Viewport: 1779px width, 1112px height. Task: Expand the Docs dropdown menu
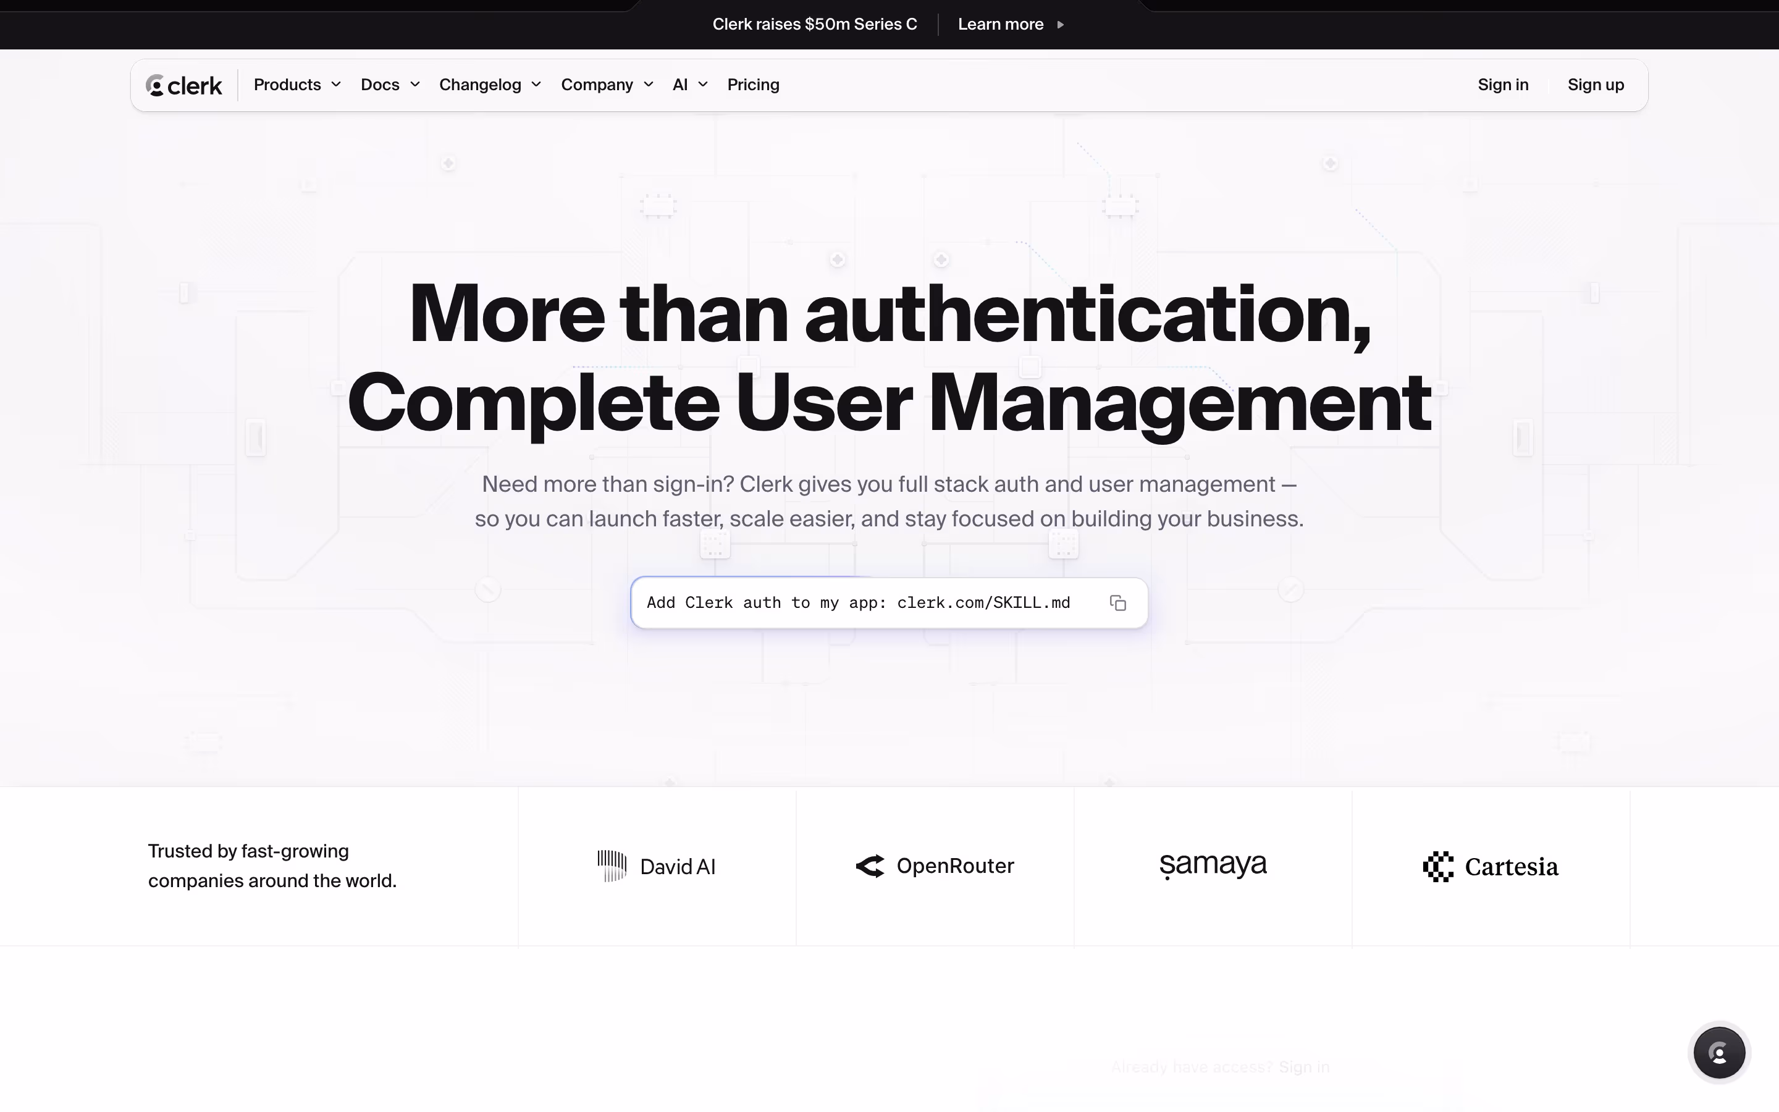390,85
